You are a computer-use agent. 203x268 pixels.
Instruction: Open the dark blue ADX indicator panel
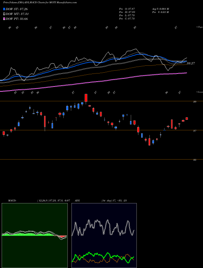click(104, 236)
